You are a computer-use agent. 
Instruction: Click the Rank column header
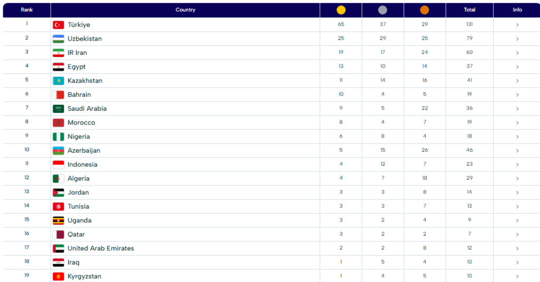point(26,10)
